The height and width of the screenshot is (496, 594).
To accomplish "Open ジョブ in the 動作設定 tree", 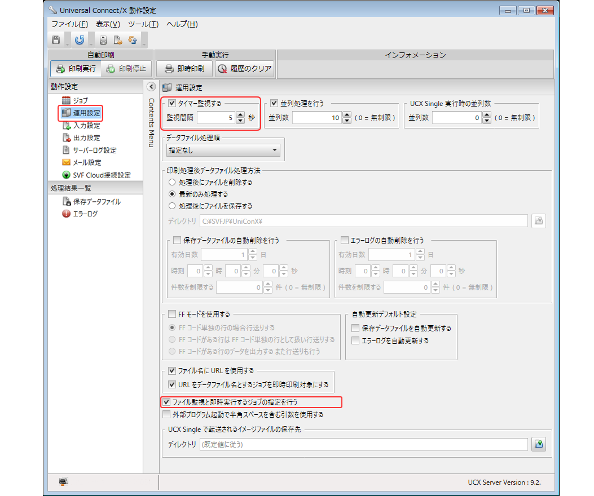I will click(x=75, y=100).
